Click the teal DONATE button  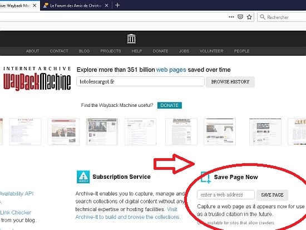(x=169, y=105)
